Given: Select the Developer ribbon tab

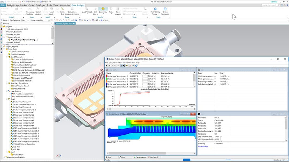Looking at the screenshot, I should coord(40,5).
